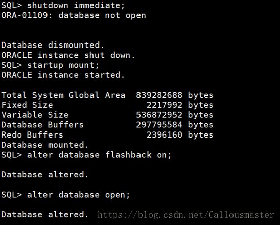
Task: Click the Redo Buffers value 2396160
Action: tap(164, 135)
